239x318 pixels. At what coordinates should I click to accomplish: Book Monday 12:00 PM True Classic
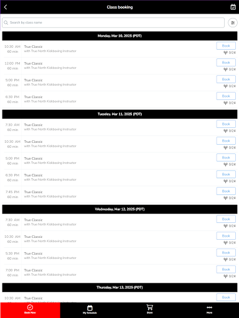(226, 63)
